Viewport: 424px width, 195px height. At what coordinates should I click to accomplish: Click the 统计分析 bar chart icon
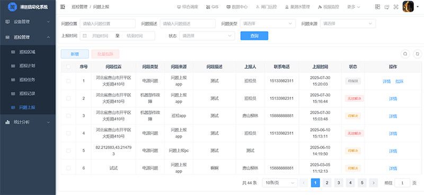click(7, 122)
